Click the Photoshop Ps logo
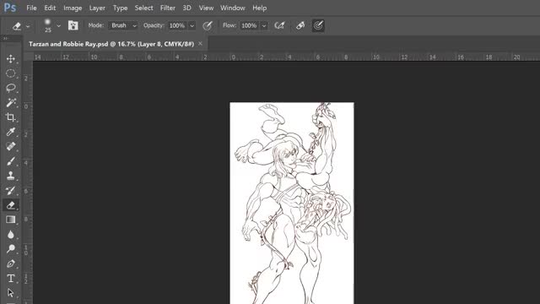 (x=10, y=8)
